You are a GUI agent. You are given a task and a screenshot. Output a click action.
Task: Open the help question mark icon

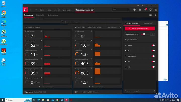143,6
